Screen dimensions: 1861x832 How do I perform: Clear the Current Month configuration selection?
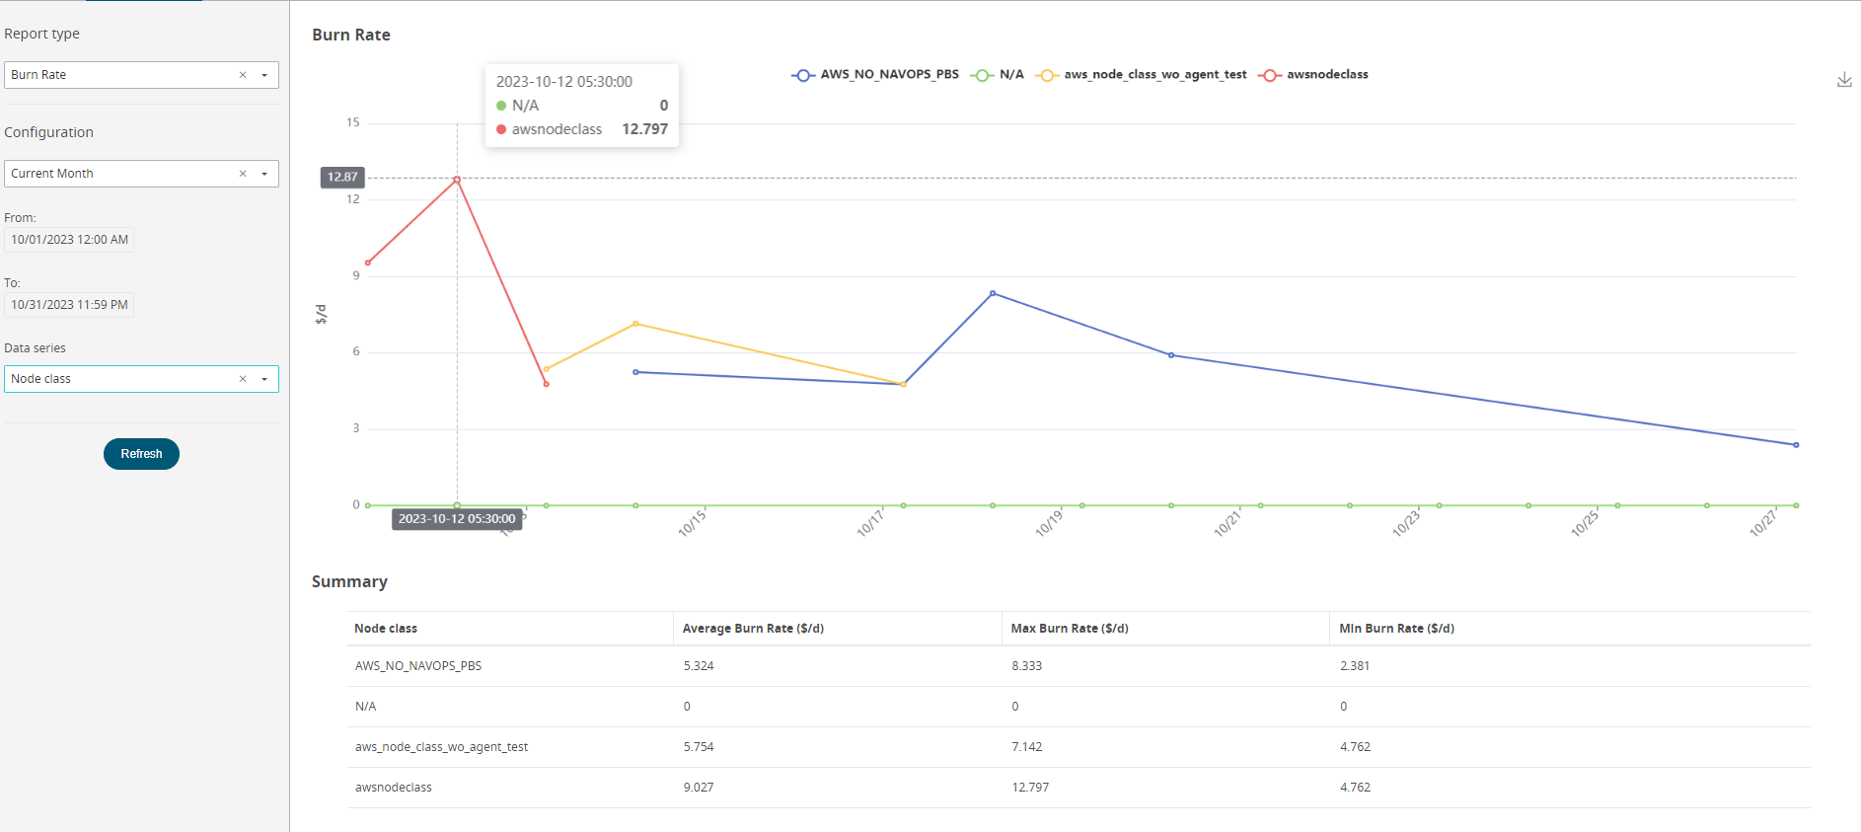coord(243,174)
